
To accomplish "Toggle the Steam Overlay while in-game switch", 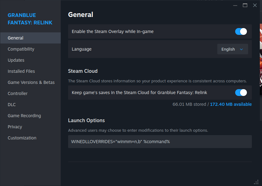I will pyautogui.click(x=241, y=31).
